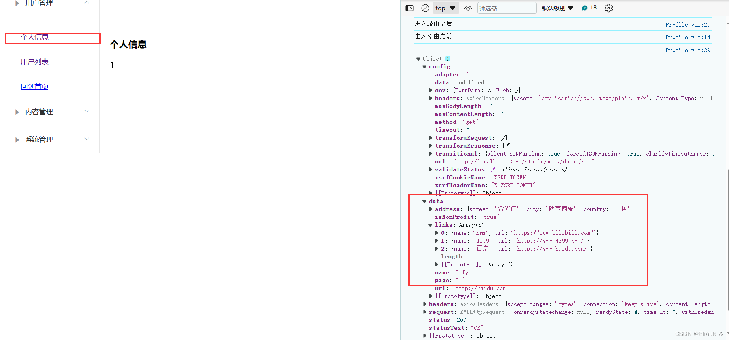The height and width of the screenshot is (340, 729).
Task: Select the 进入路由之后 log message
Action: [433, 24]
